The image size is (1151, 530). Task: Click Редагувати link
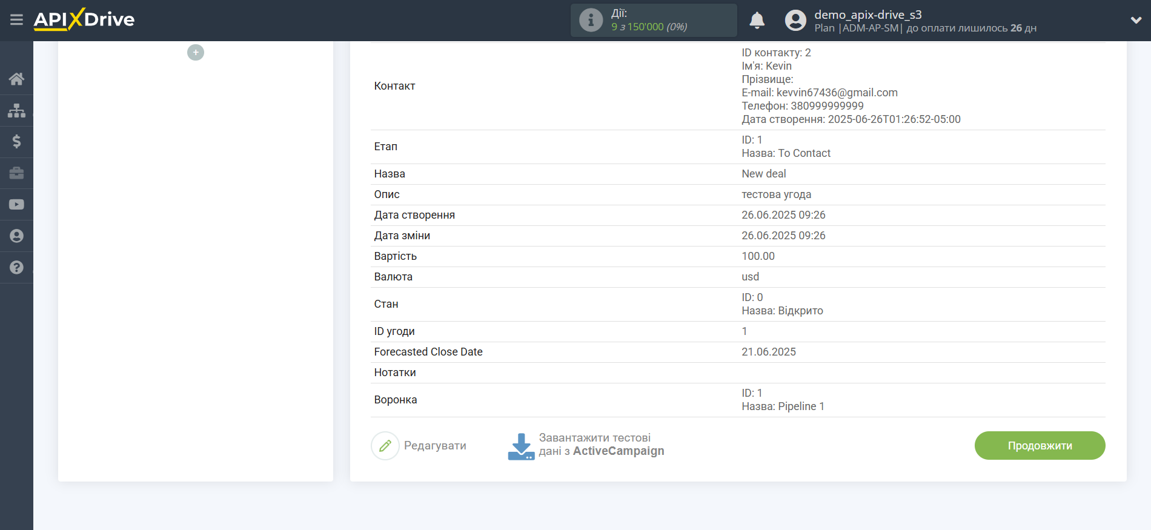(x=435, y=446)
